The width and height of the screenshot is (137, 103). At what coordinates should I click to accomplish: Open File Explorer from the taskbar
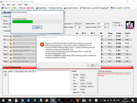click(x=10, y=100)
